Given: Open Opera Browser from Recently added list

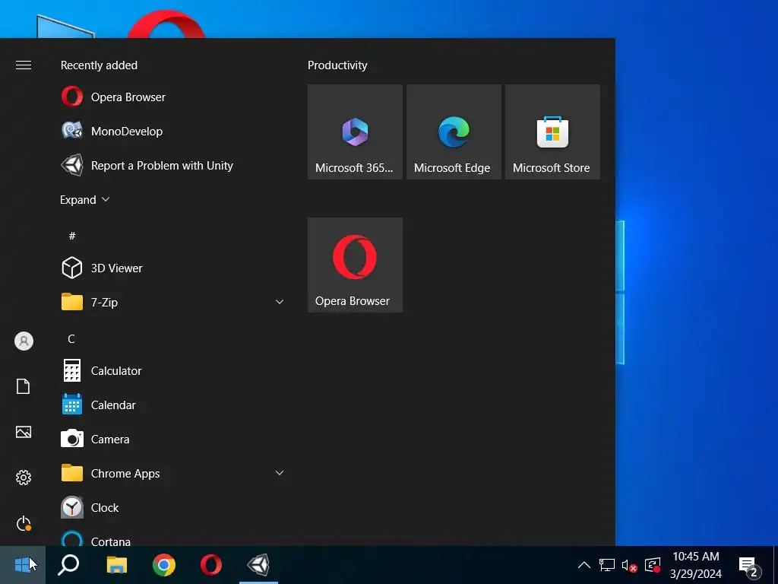Looking at the screenshot, I should pyautogui.click(x=171, y=97).
